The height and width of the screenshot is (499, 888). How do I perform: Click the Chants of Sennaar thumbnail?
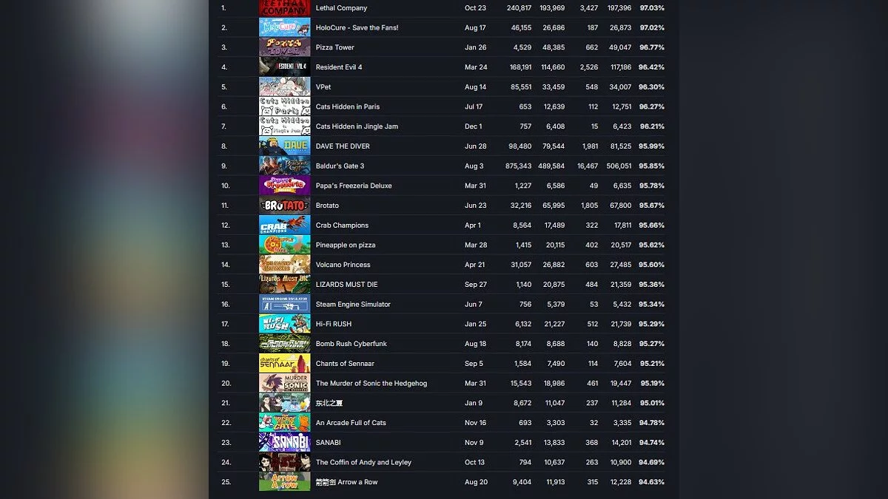click(284, 363)
